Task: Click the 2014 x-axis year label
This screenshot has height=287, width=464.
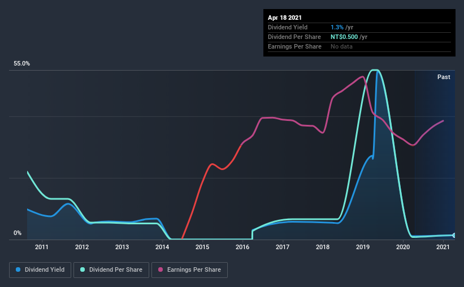Action: click(162, 247)
